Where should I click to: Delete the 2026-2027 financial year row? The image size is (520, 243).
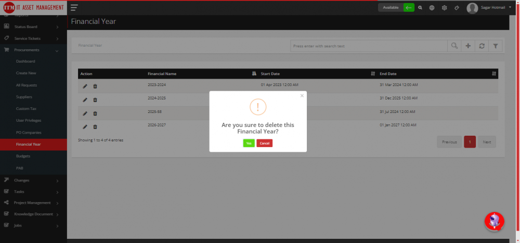(x=95, y=126)
